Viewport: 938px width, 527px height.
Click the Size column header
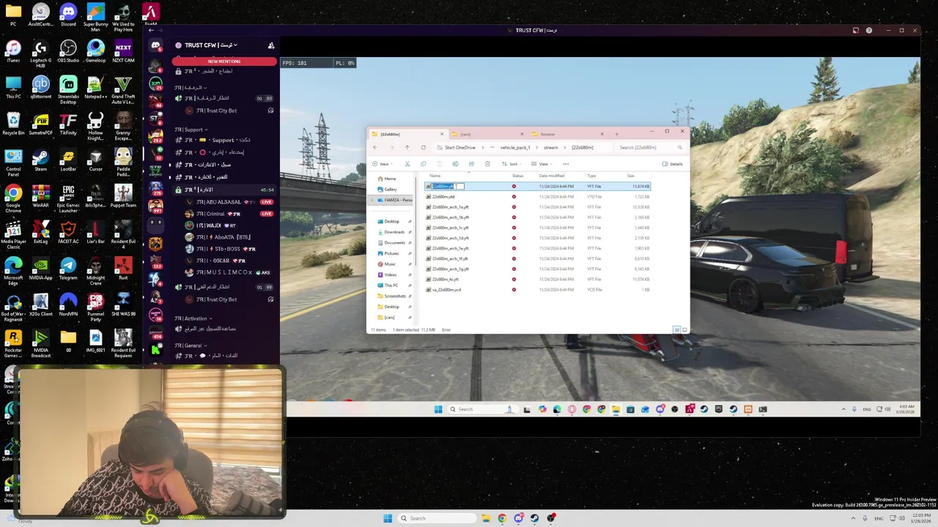(x=630, y=176)
